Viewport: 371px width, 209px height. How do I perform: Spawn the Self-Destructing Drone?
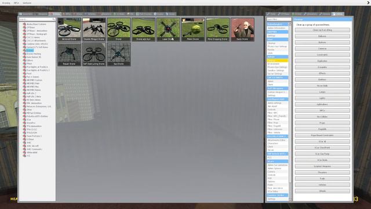94,54
